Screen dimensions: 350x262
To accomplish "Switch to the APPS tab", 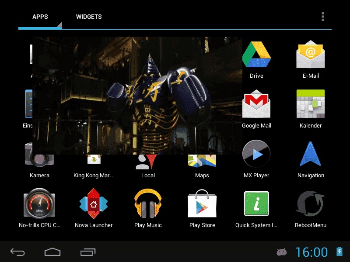I will pos(40,17).
